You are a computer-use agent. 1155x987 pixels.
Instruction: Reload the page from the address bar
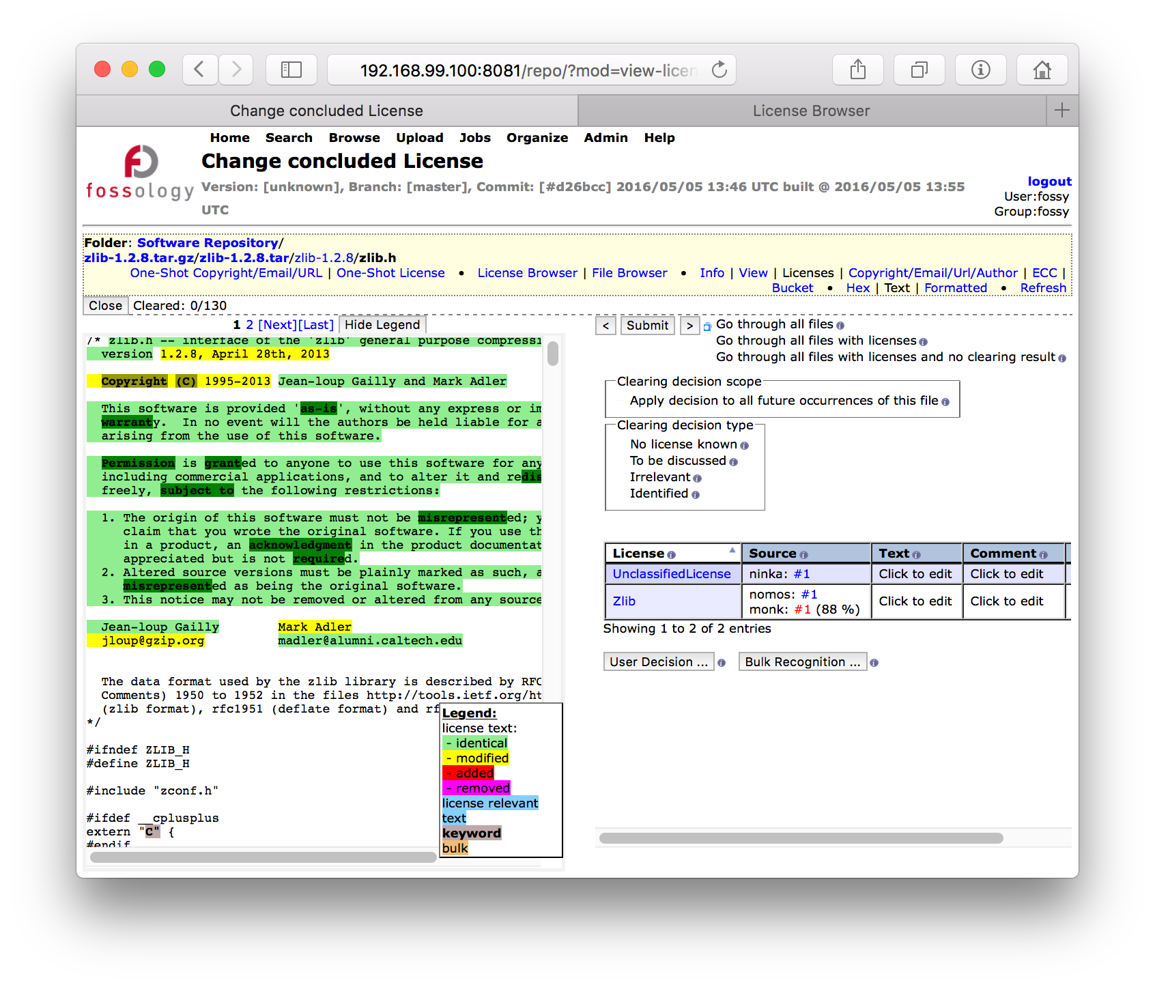[719, 70]
